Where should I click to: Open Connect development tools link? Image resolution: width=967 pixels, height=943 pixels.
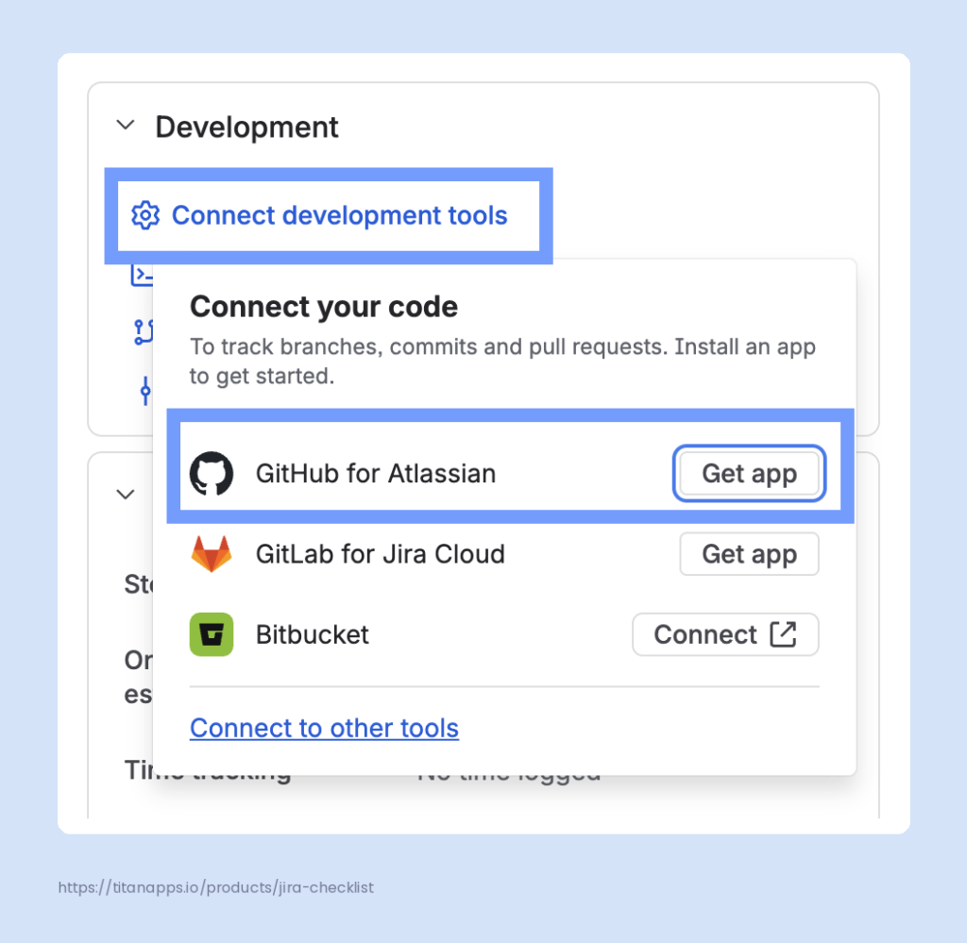339,216
